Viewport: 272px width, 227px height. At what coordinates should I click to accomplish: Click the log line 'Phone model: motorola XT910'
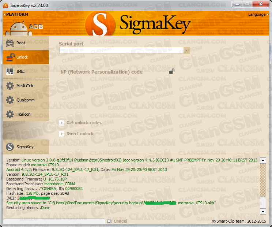point(33,165)
